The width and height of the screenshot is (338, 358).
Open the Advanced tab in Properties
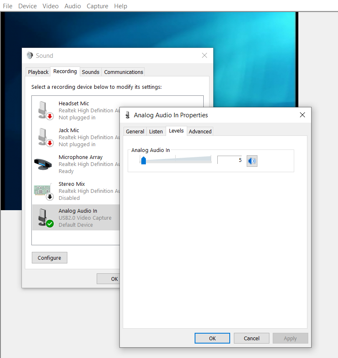point(200,131)
